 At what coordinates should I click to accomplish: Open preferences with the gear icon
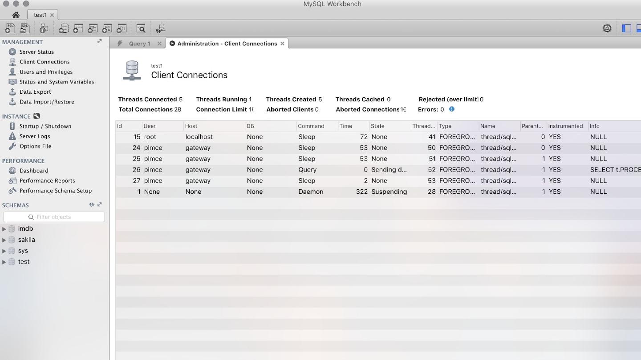click(x=607, y=28)
